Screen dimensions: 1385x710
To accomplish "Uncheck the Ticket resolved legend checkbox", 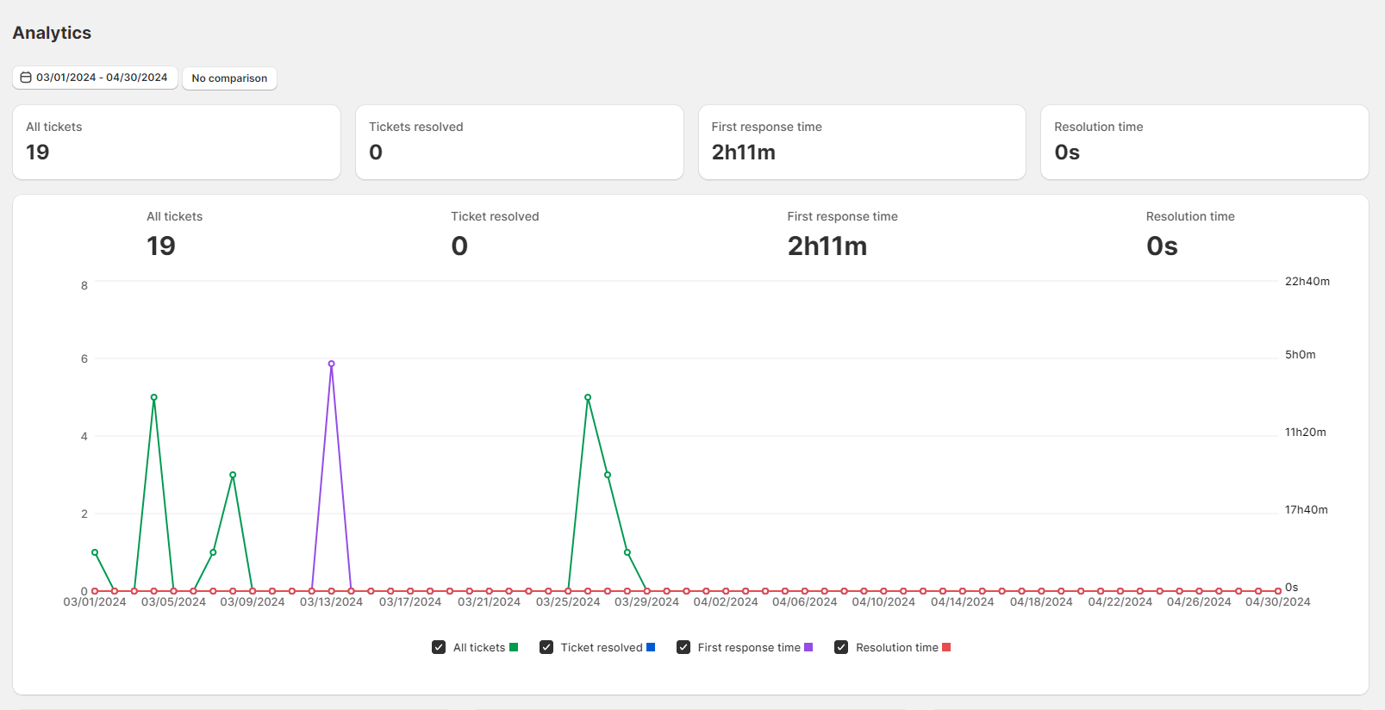I will pos(546,647).
